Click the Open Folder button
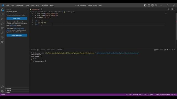The height and width of the screenshot is (99, 177). 17,18
